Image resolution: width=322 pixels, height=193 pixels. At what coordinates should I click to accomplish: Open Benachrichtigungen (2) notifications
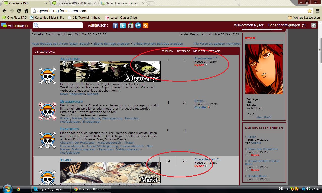(287, 25)
